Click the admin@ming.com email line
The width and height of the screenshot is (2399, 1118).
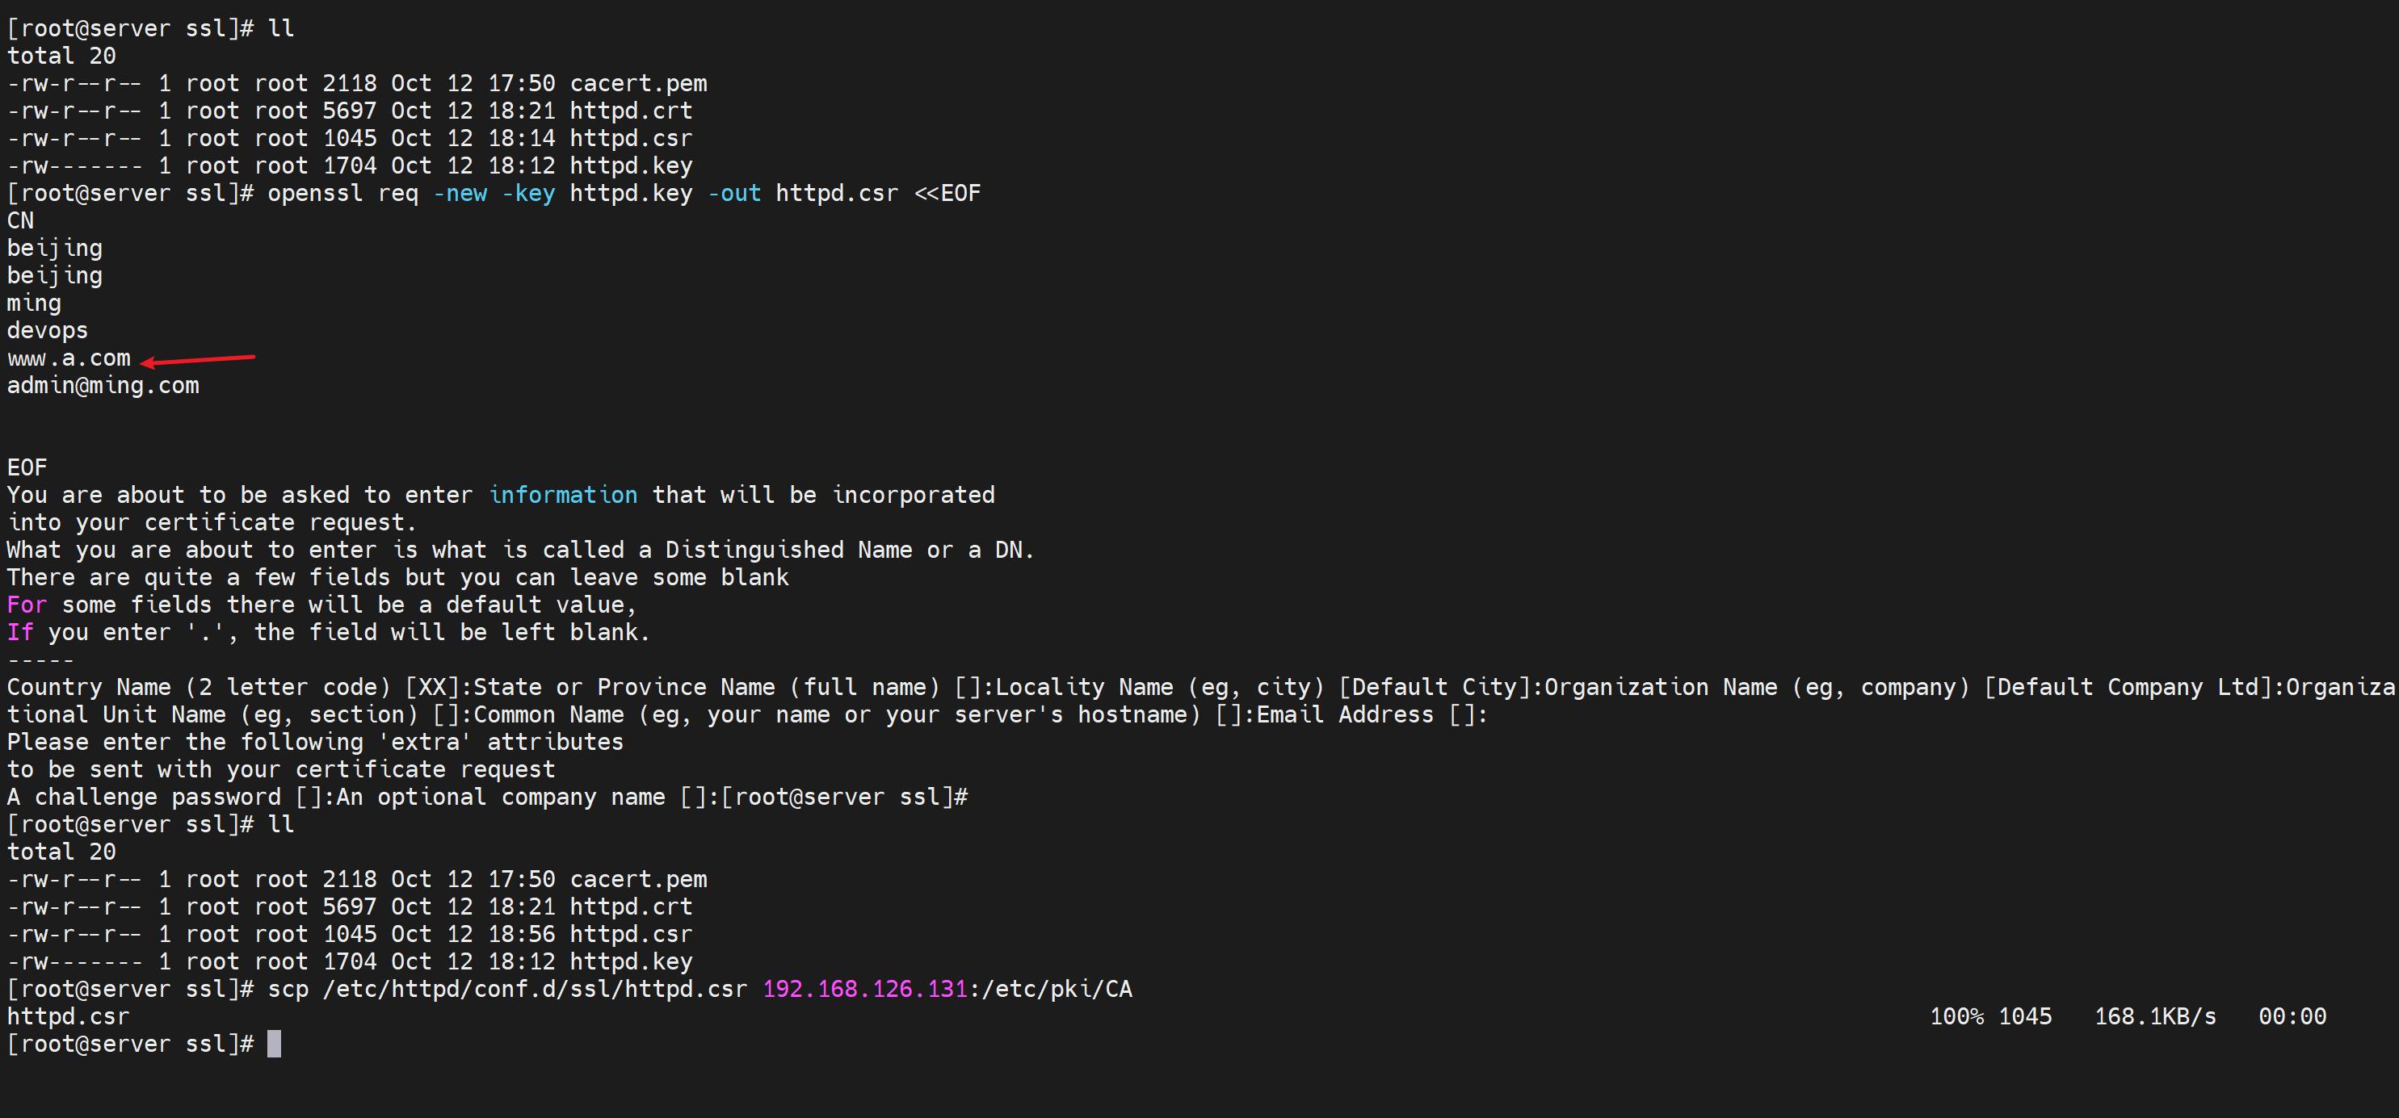pos(103,385)
